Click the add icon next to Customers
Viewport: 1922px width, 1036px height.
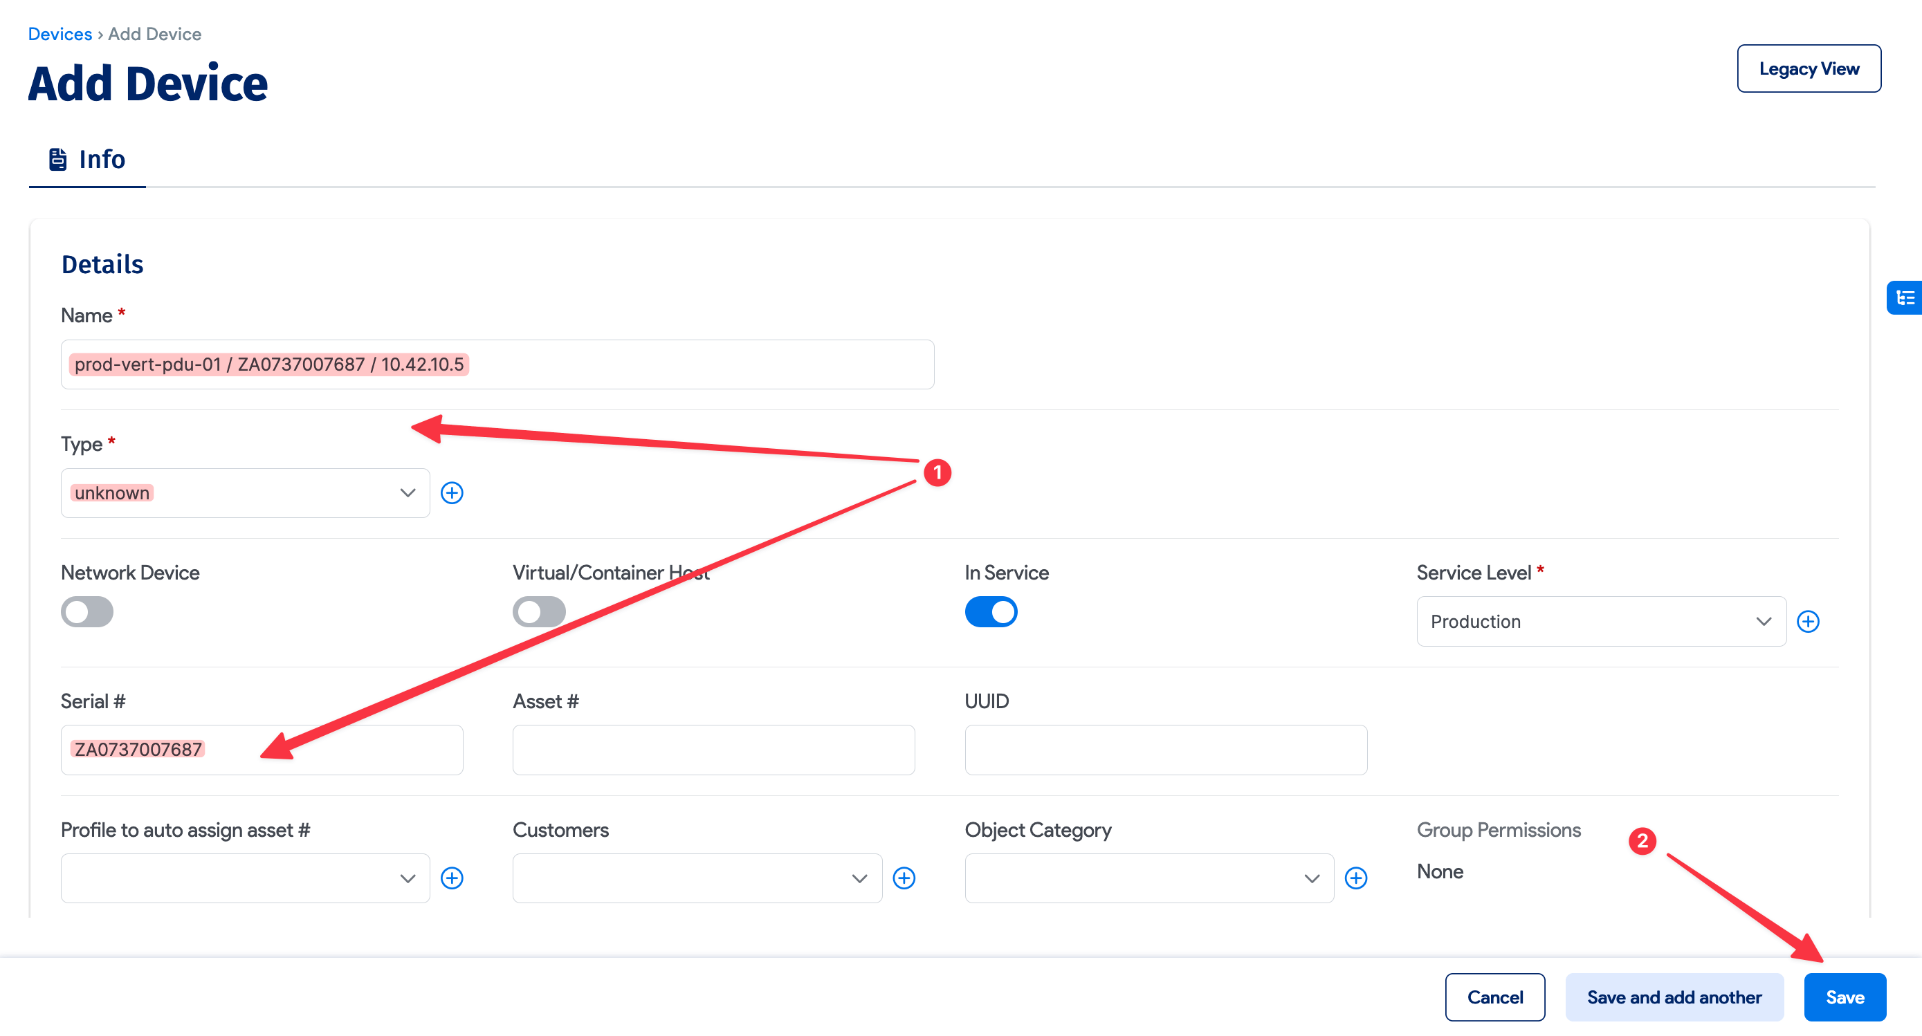tap(904, 878)
